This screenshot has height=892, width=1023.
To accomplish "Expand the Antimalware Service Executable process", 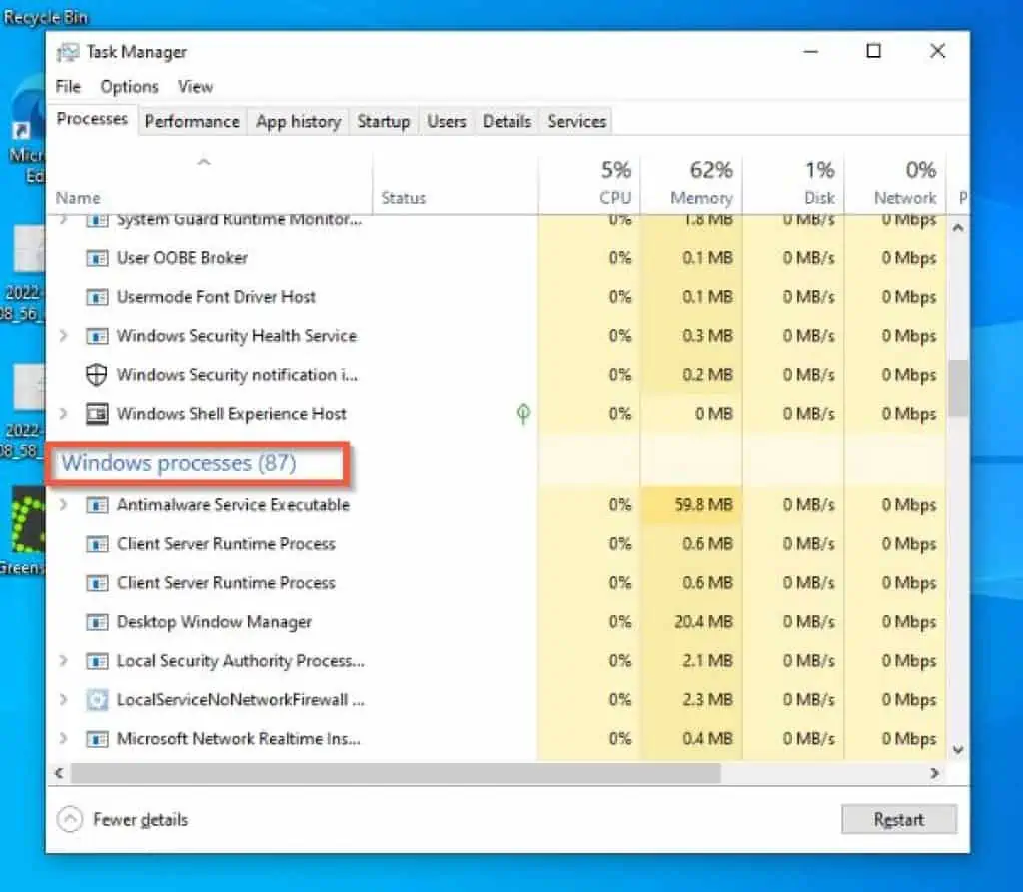I will click(64, 505).
